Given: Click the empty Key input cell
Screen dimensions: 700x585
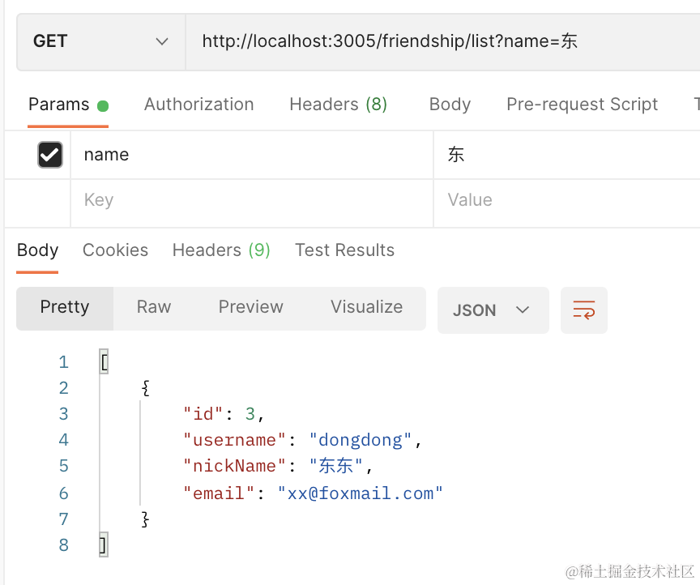Looking at the screenshot, I should pos(251,200).
